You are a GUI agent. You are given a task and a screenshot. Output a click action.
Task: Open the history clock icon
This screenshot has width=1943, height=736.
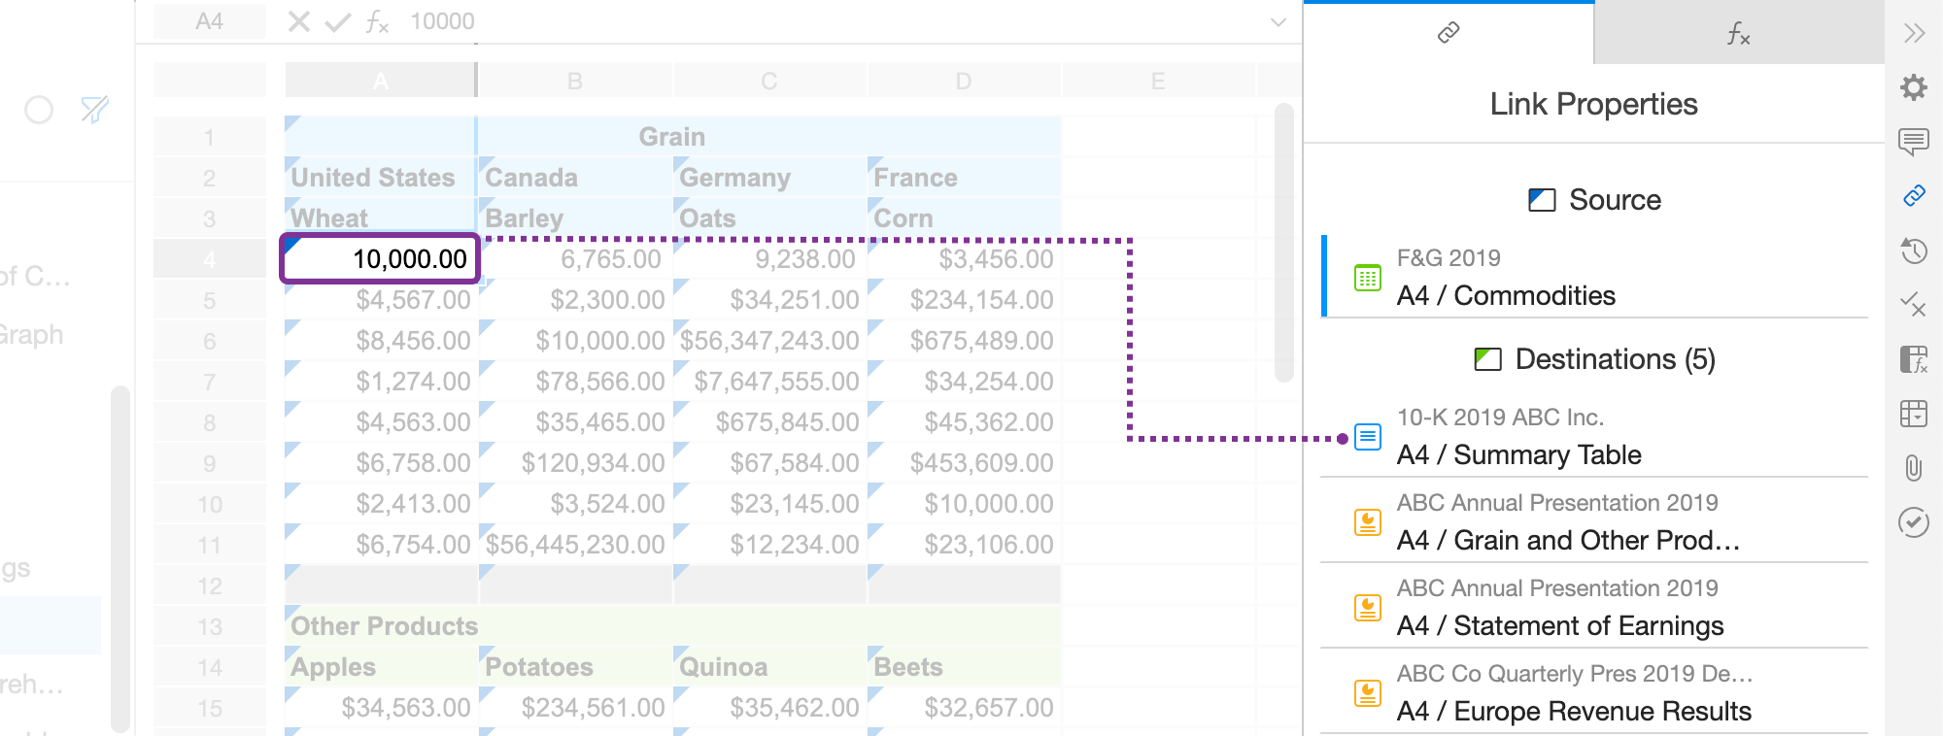1914,251
